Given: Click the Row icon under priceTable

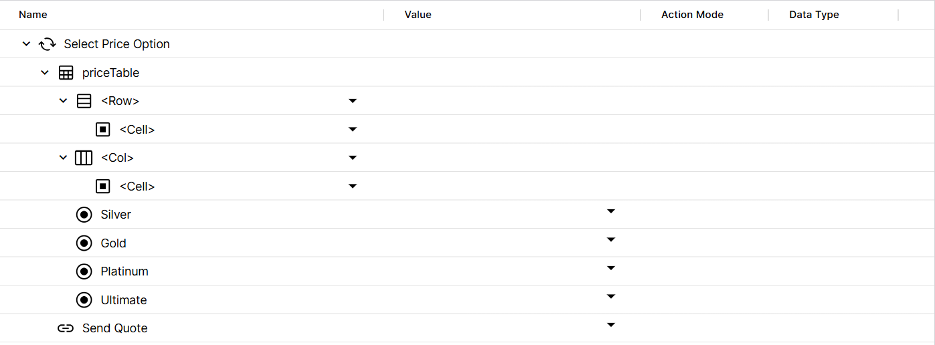Looking at the screenshot, I should click(84, 101).
